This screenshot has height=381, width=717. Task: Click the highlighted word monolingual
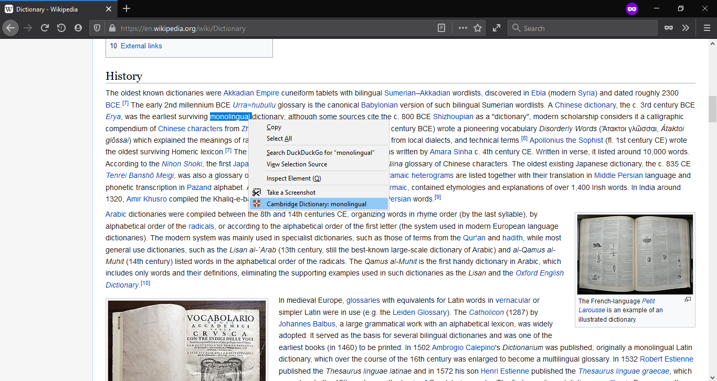pos(231,117)
